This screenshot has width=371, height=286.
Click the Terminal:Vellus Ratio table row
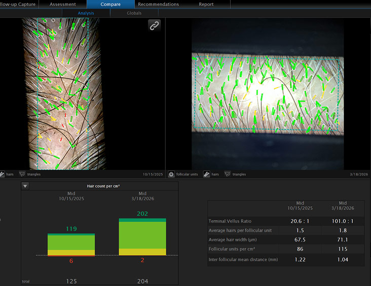coord(286,221)
